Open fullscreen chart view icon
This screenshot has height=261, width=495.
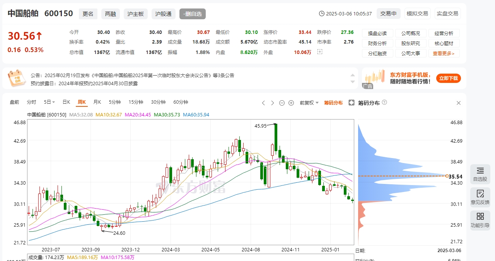point(352,103)
